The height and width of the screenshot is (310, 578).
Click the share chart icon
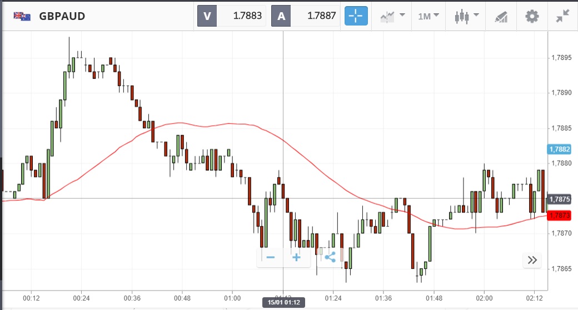(x=330, y=257)
